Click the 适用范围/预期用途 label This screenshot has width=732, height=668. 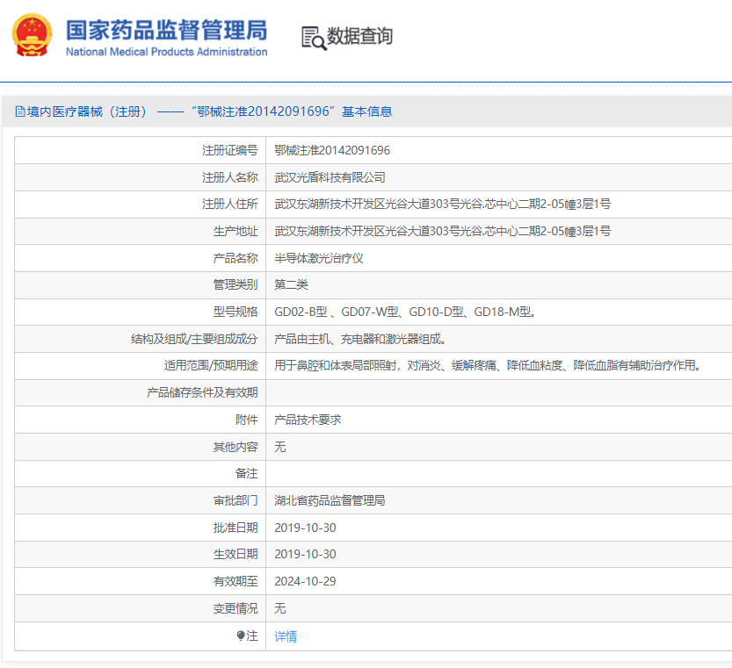point(211,365)
